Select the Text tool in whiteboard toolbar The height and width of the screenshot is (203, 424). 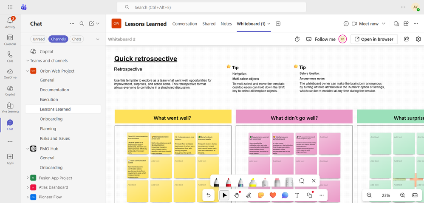(297, 195)
